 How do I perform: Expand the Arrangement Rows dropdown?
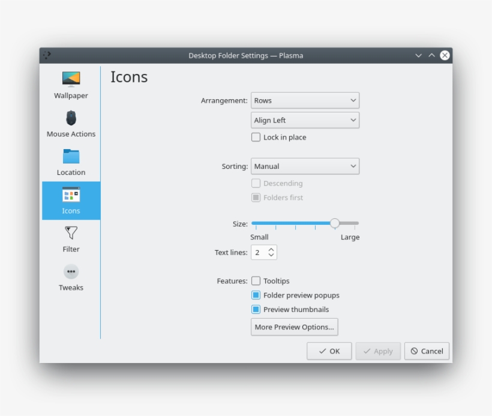tap(305, 100)
